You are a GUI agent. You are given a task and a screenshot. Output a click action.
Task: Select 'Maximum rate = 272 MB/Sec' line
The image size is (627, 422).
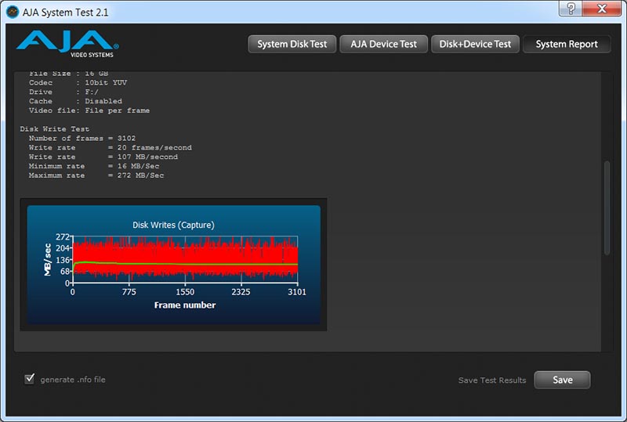pyautogui.click(x=96, y=175)
